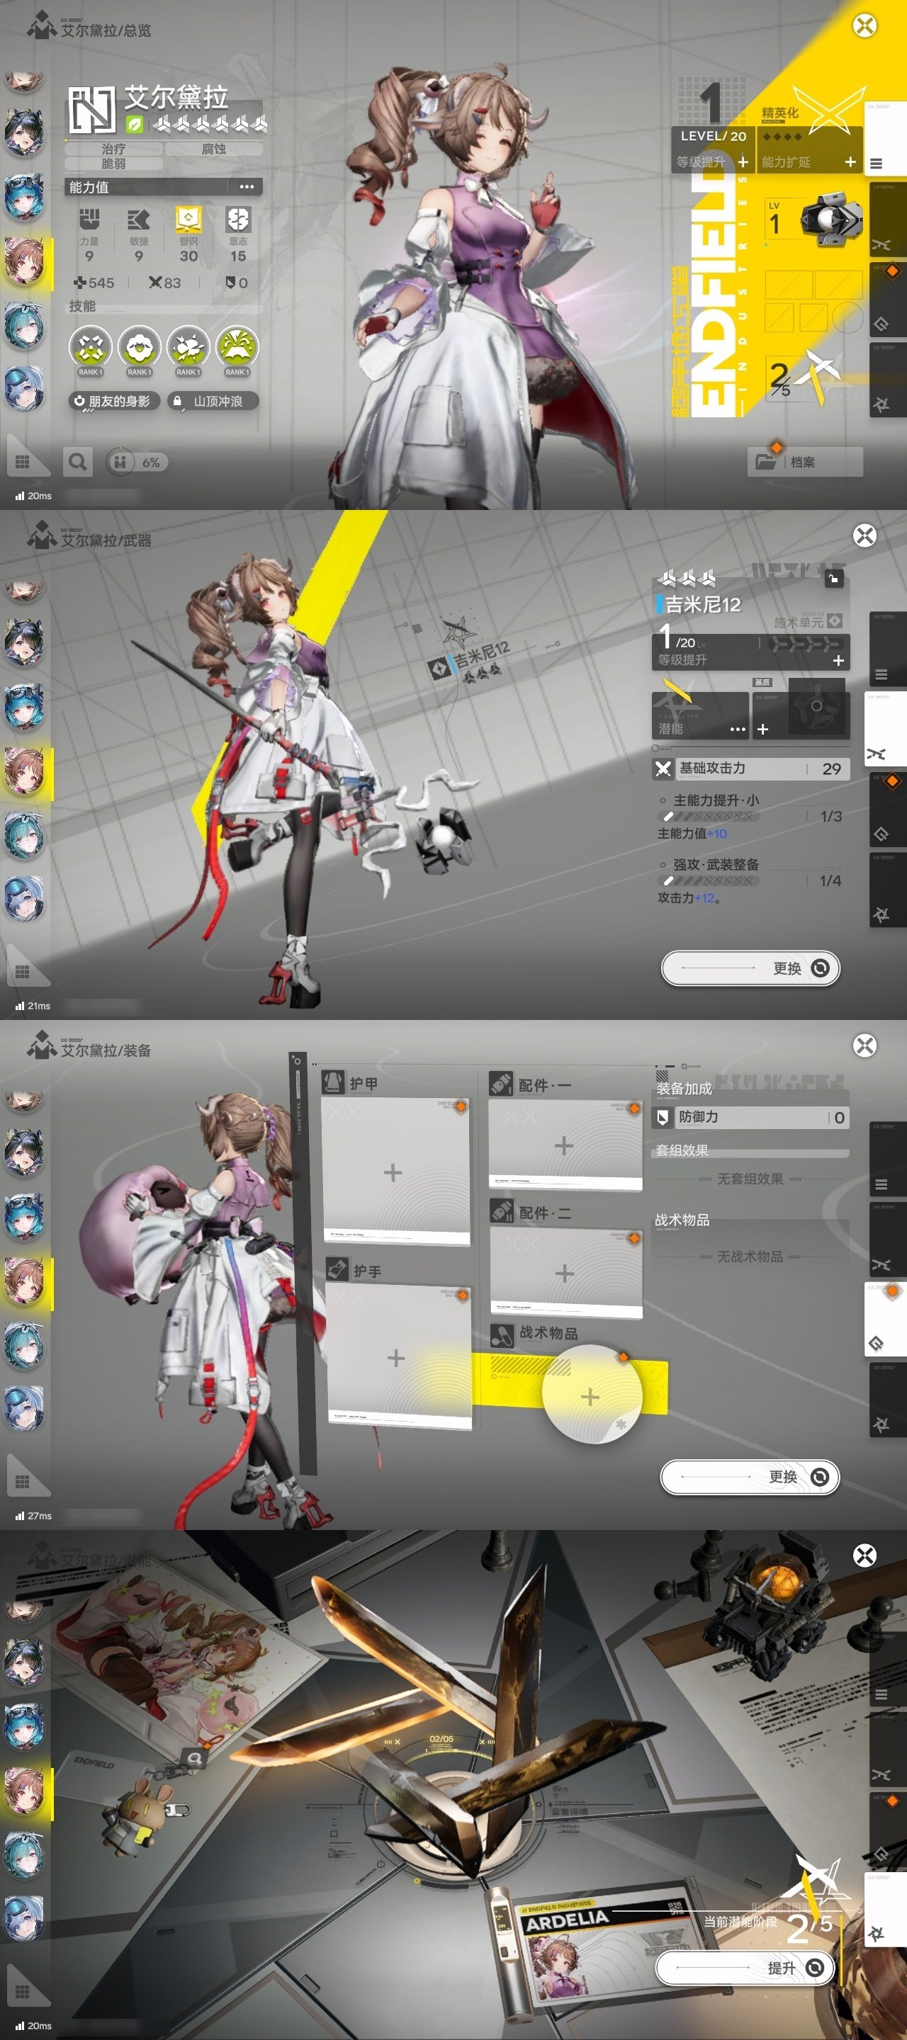Image resolution: width=907 pixels, height=2040 pixels.
Task: Click the 防御力 shield icon
Action: tap(663, 1116)
